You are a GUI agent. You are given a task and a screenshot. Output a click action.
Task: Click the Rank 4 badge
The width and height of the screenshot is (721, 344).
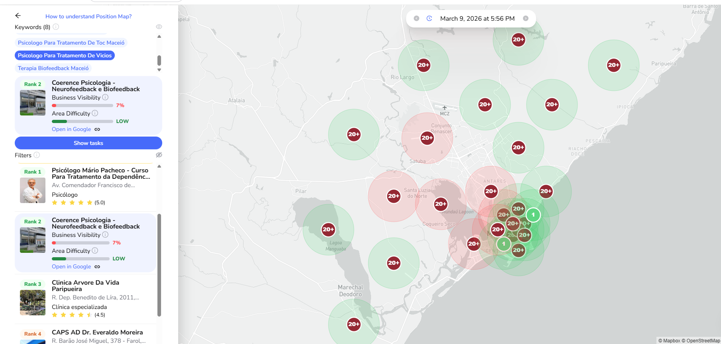coord(33,334)
